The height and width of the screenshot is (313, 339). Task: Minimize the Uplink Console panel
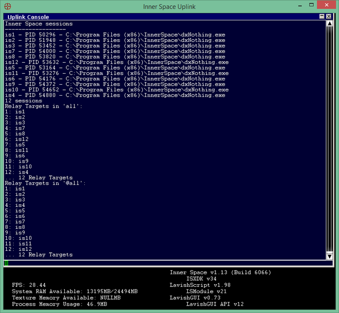point(322,16)
